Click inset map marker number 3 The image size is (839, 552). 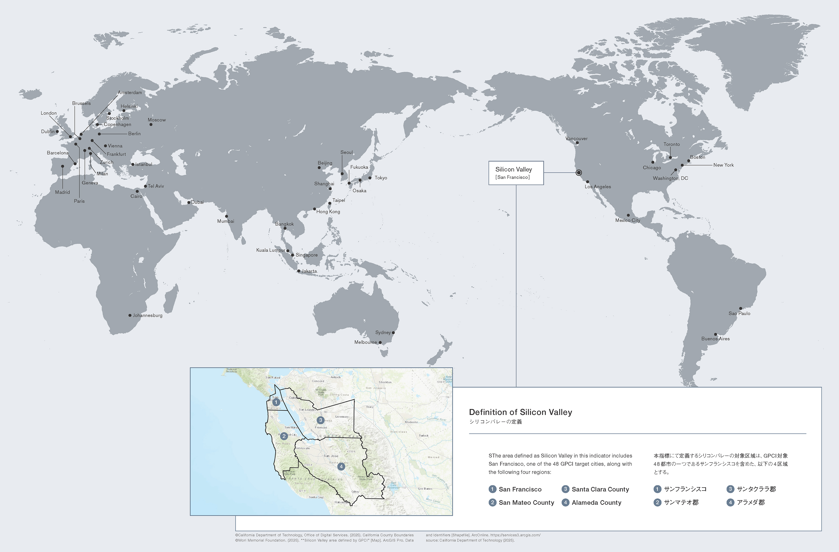click(320, 420)
